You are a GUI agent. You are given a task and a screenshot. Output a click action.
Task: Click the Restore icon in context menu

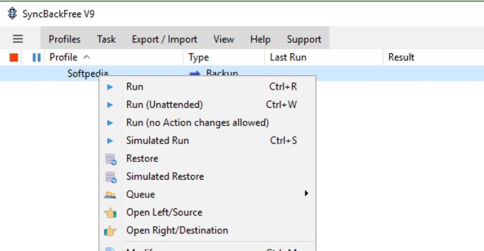click(x=111, y=159)
